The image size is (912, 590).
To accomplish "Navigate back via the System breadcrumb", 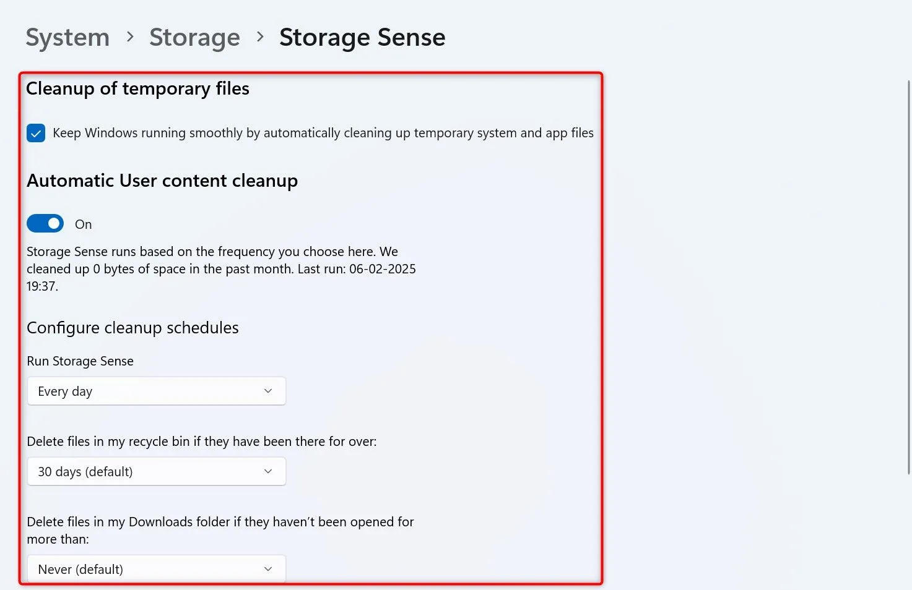I will pos(67,37).
